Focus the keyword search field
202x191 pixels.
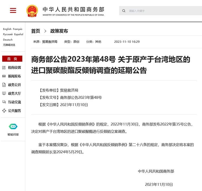pos(161,11)
